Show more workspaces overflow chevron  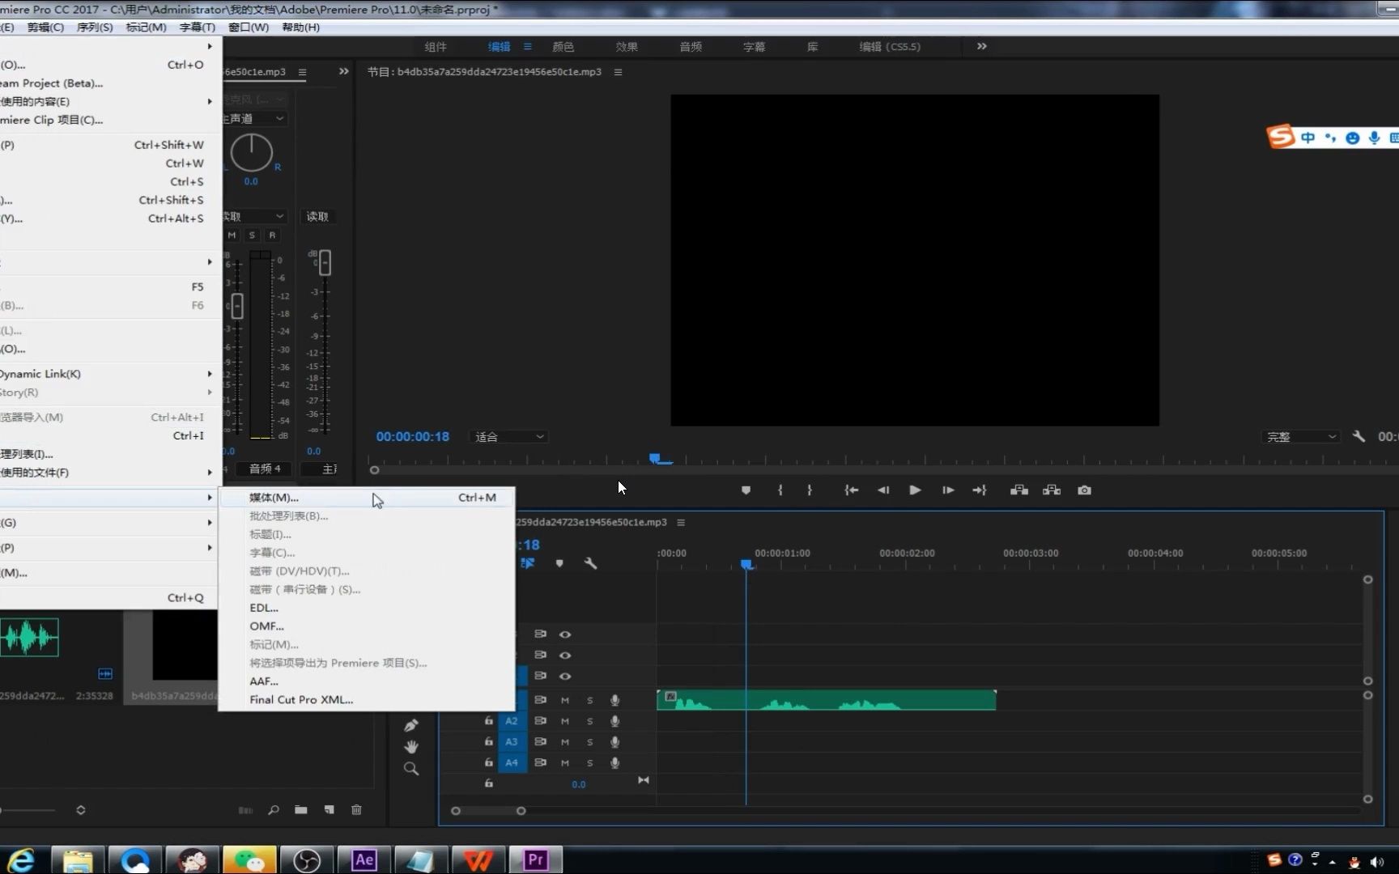pyautogui.click(x=982, y=46)
